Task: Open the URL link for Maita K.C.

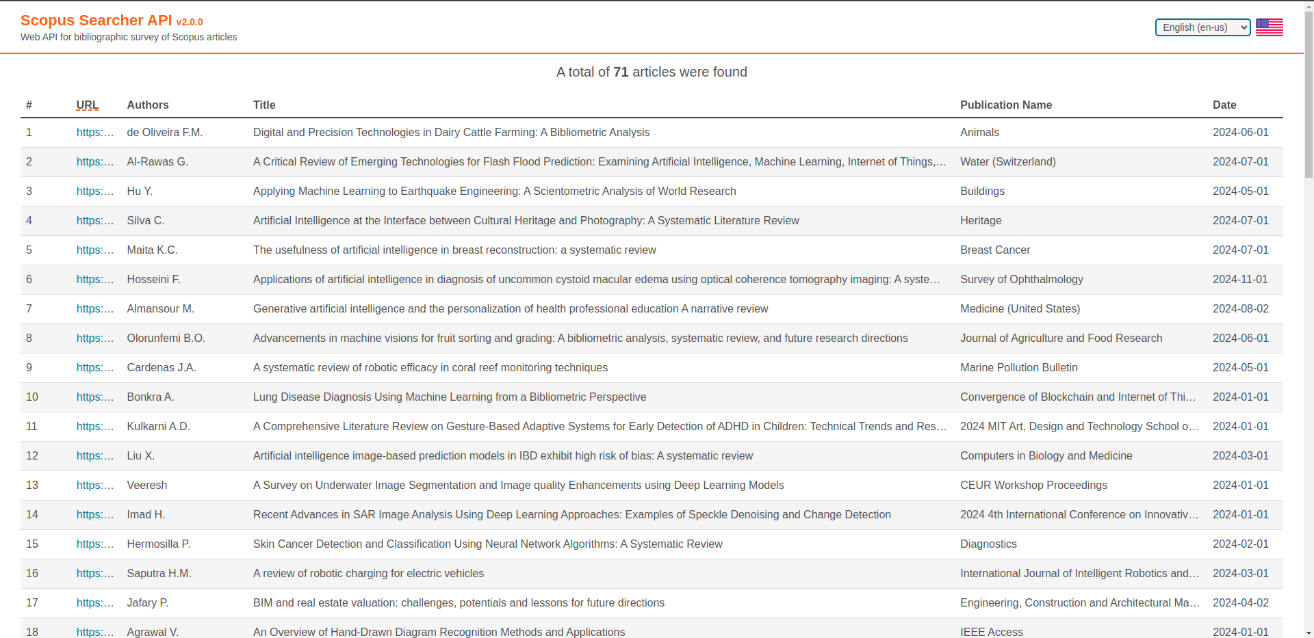Action: (x=95, y=250)
